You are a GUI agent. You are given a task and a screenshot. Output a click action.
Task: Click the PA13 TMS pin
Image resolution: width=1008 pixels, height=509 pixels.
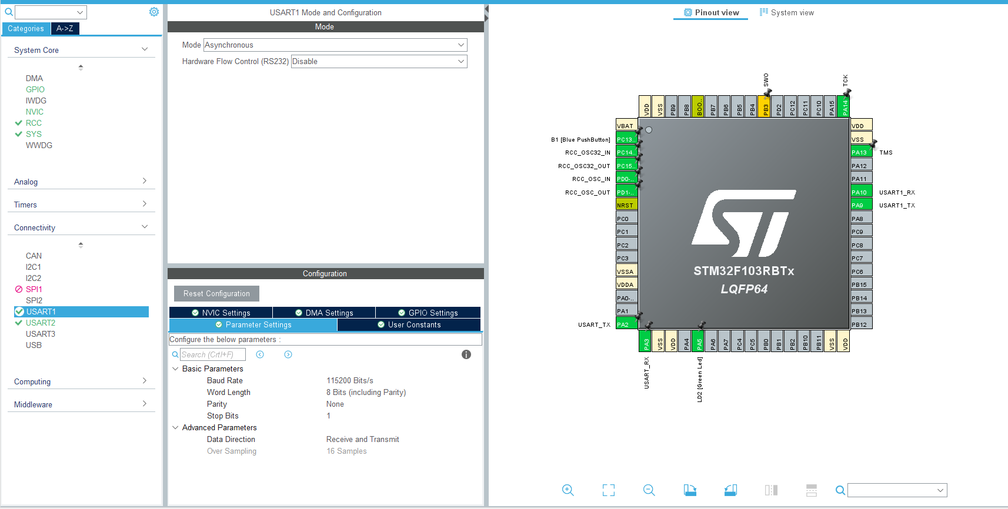pyautogui.click(x=862, y=152)
